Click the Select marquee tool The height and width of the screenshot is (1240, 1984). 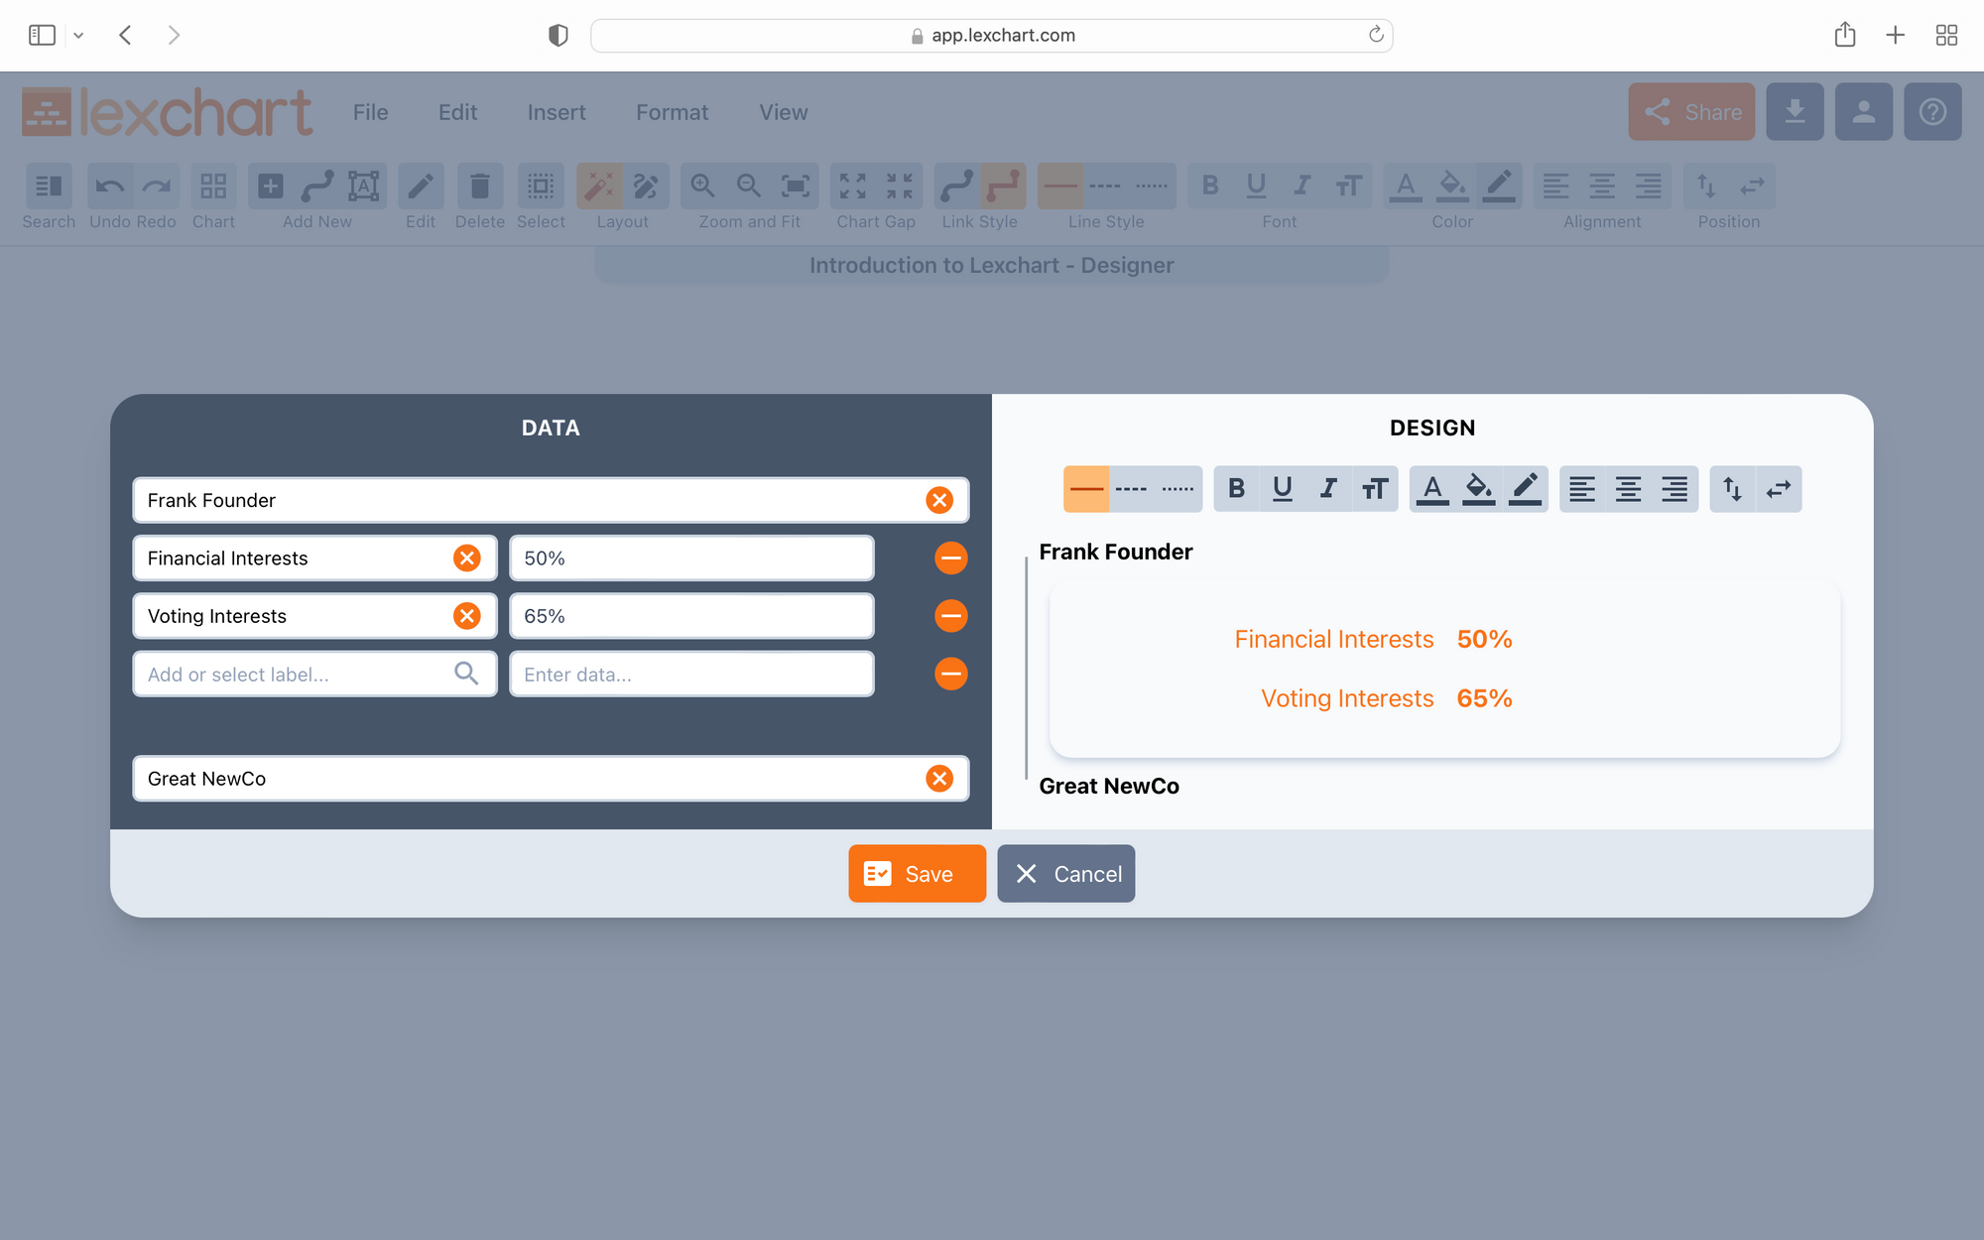[541, 186]
